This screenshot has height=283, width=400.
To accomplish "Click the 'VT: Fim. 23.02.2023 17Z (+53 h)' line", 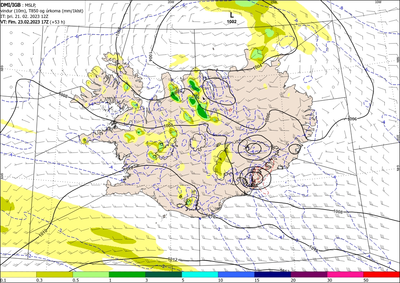I will pyautogui.click(x=33, y=22).
